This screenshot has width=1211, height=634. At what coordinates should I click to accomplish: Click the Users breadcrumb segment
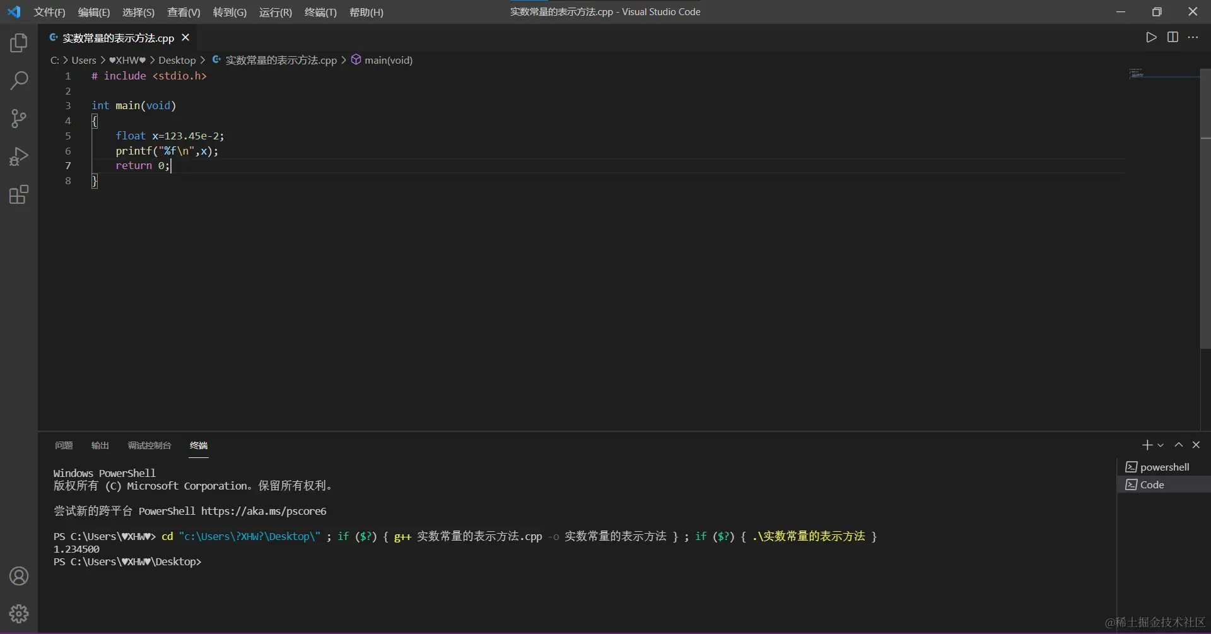pyautogui.click(x=84, y=60)
